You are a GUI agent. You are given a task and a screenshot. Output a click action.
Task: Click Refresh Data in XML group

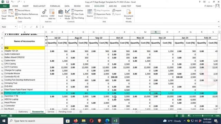(x=100, y=18)
